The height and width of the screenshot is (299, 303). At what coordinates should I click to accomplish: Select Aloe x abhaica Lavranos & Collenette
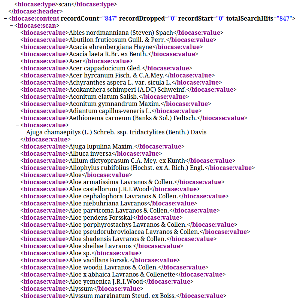pyautogui.click(x=123, y=275)
